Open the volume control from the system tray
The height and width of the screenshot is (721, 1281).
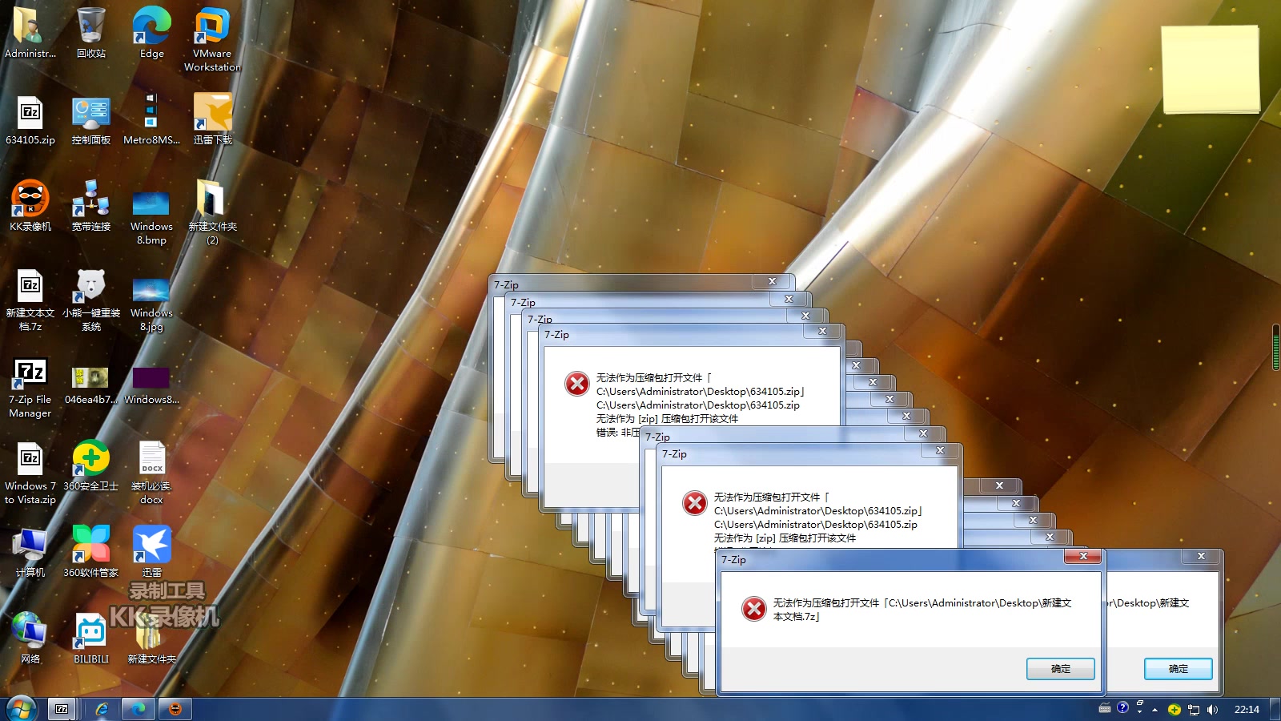coord(1213,710)
